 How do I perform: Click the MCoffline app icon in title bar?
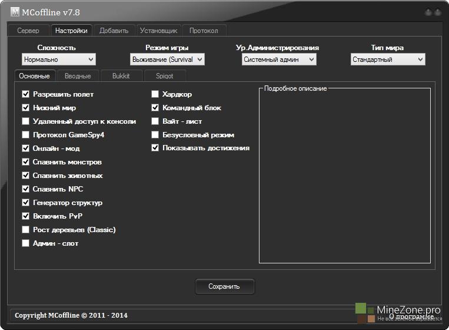[15, 11]
